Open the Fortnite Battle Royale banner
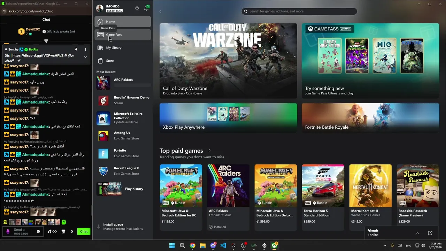Screen dimensions: 446x251 [370, 118]
